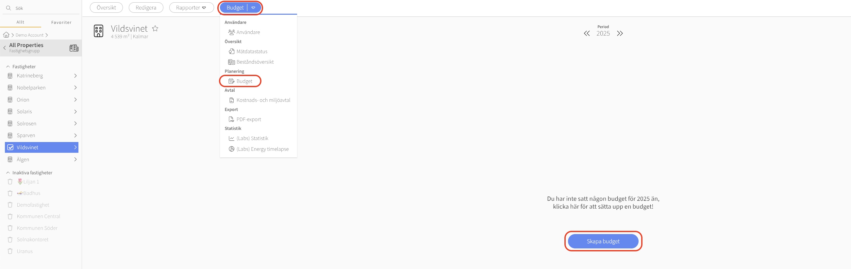Image resolution: width=851 pixels, height=269 pixels.
Task: Collapse the Fastigheter section
Action: [x=8, y=66]
